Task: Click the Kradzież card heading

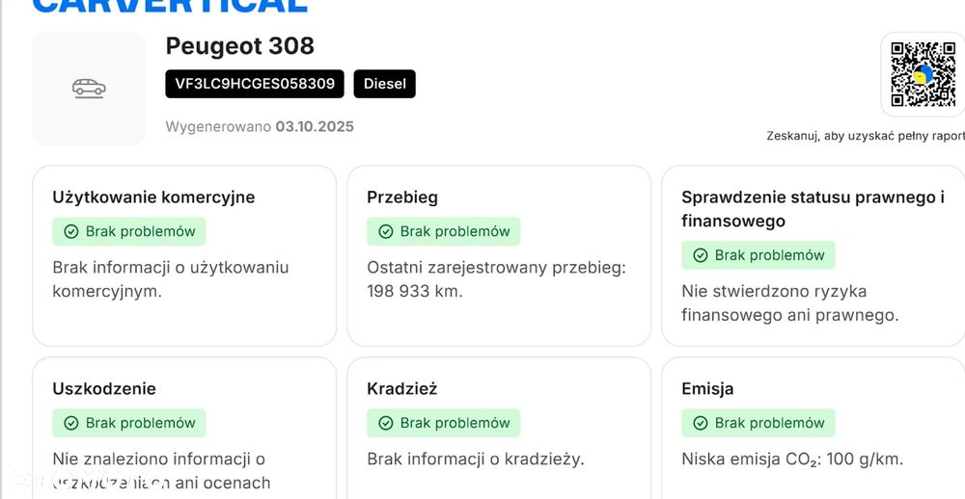Action: click(402, 389)
